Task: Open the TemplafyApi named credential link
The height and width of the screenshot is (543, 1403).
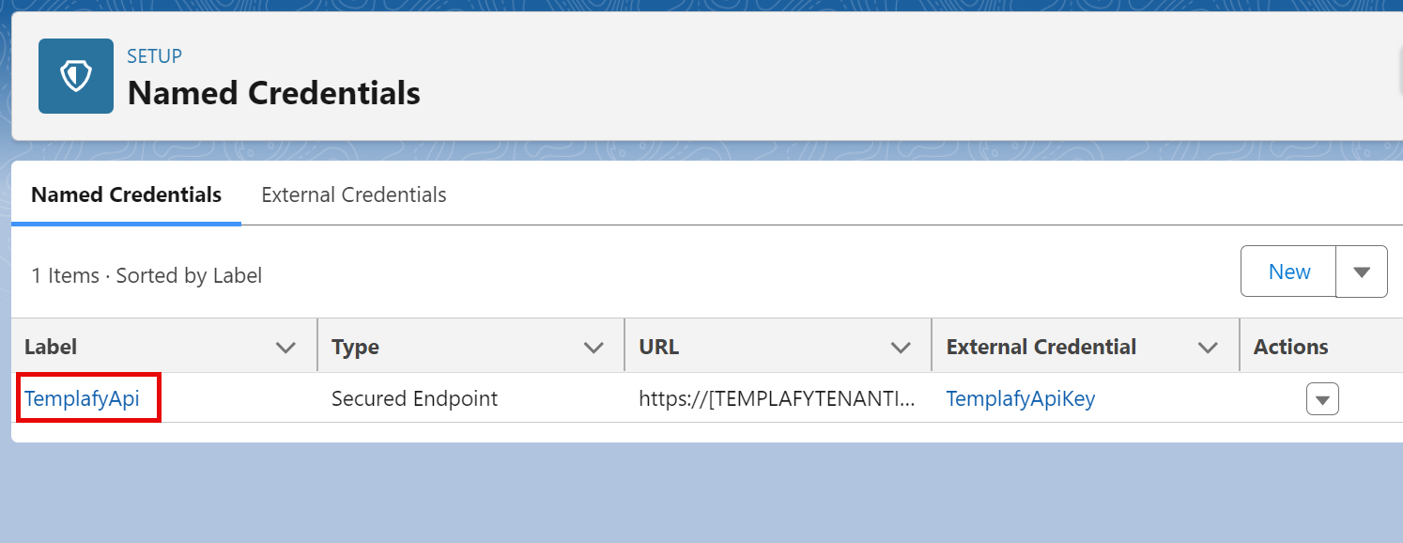Action: 83,398
